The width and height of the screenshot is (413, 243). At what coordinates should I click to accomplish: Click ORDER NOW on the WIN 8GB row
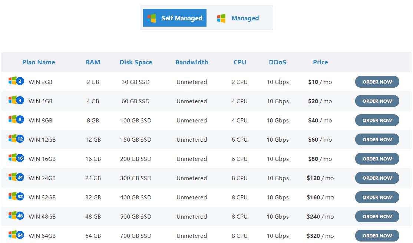(x=377, y=120)
